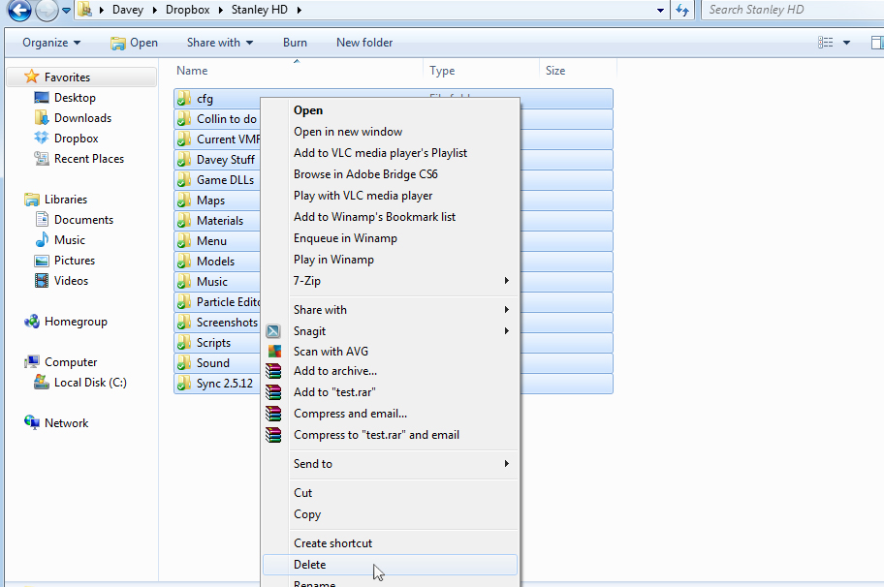
Task: Click the Materials folder icon
Action: point(184,220)
